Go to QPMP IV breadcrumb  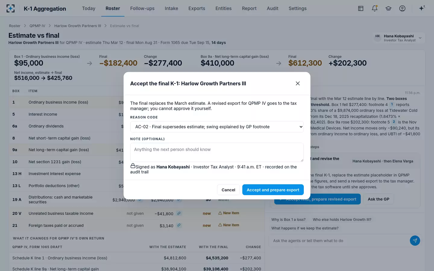click(37, 26)
